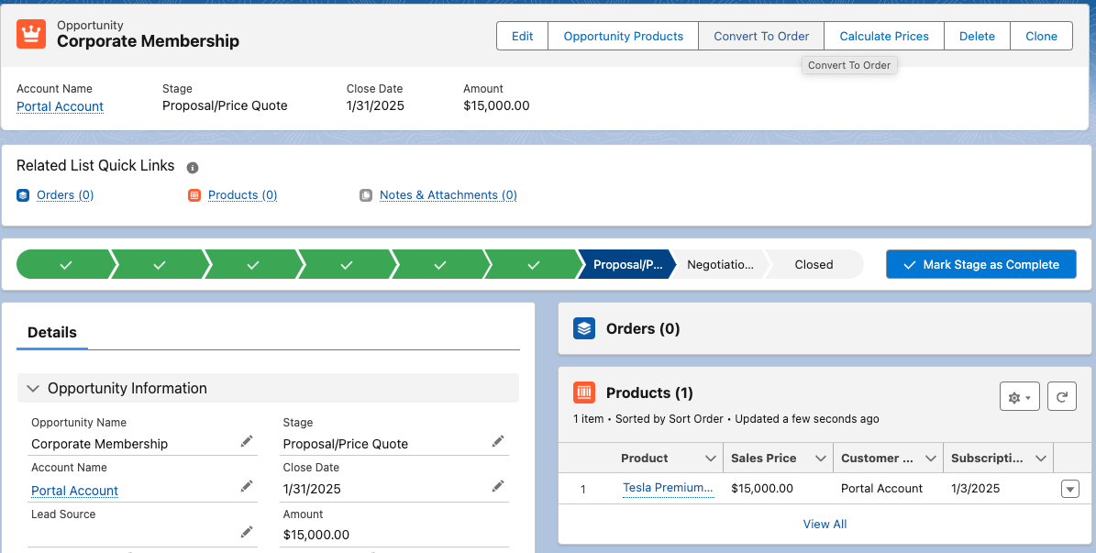The image size is (1096, 553).
Task: Click the blue Orders icon in quick links
Action: tap(23, 195)
